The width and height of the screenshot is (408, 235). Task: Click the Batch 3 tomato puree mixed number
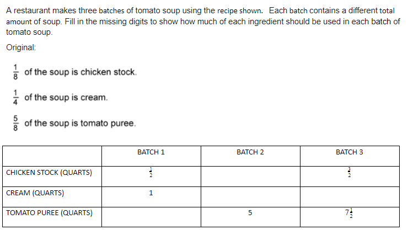pos(349,213)
